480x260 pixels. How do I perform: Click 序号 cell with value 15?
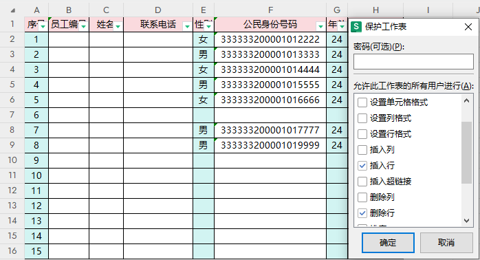pos(36,252)
